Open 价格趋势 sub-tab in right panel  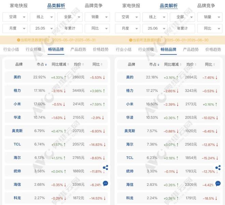(x=213, y=49)
